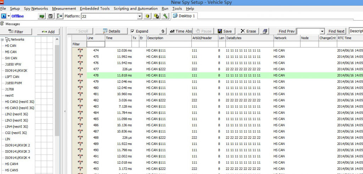Click the blue Go Online play button
The width and height of the screenshot is (363, 174).
4,16
